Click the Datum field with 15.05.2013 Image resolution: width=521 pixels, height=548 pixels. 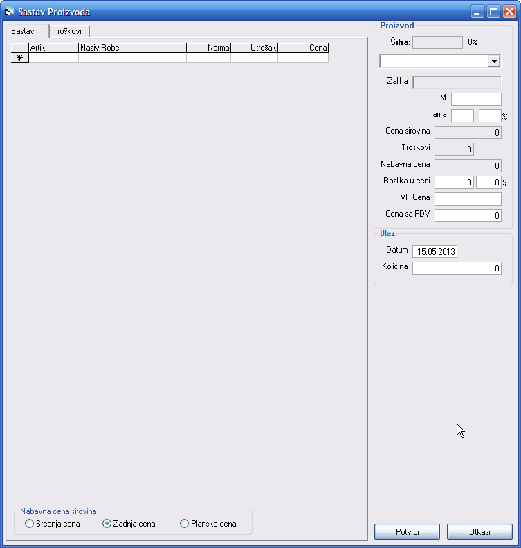tap(435, 251)
